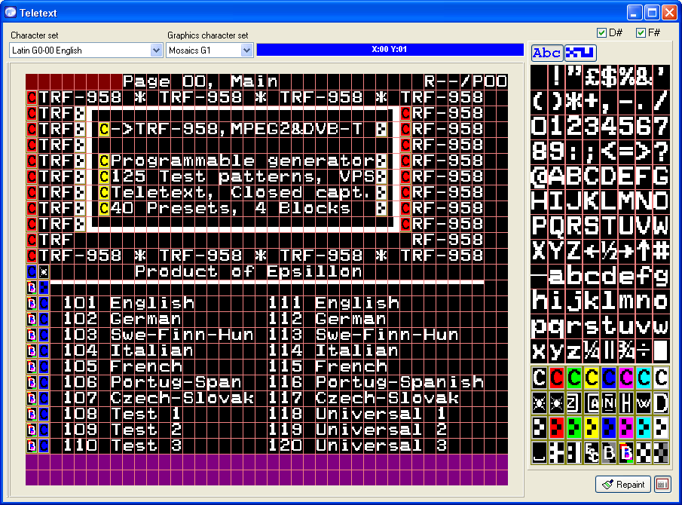Select the yellow alpha color code

click(x=592, y=378)
